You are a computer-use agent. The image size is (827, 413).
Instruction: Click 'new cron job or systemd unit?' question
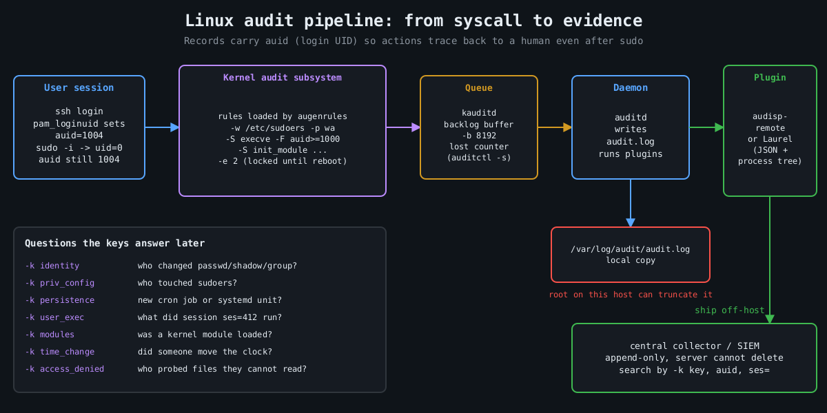point(210,300)
